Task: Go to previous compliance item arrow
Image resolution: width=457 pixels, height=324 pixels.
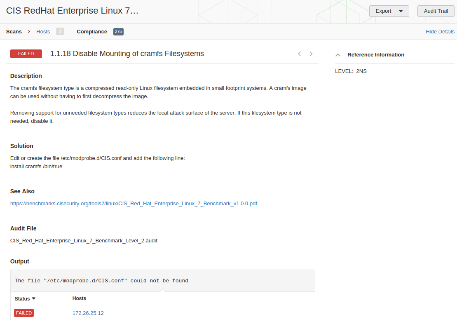Action: pyautogui.click(x=299, y=54)
